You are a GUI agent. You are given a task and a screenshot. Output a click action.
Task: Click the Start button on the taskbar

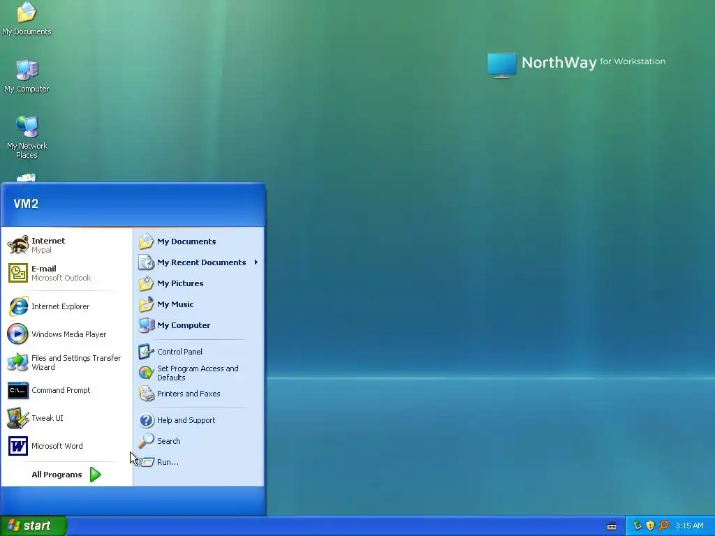[34, 526]
